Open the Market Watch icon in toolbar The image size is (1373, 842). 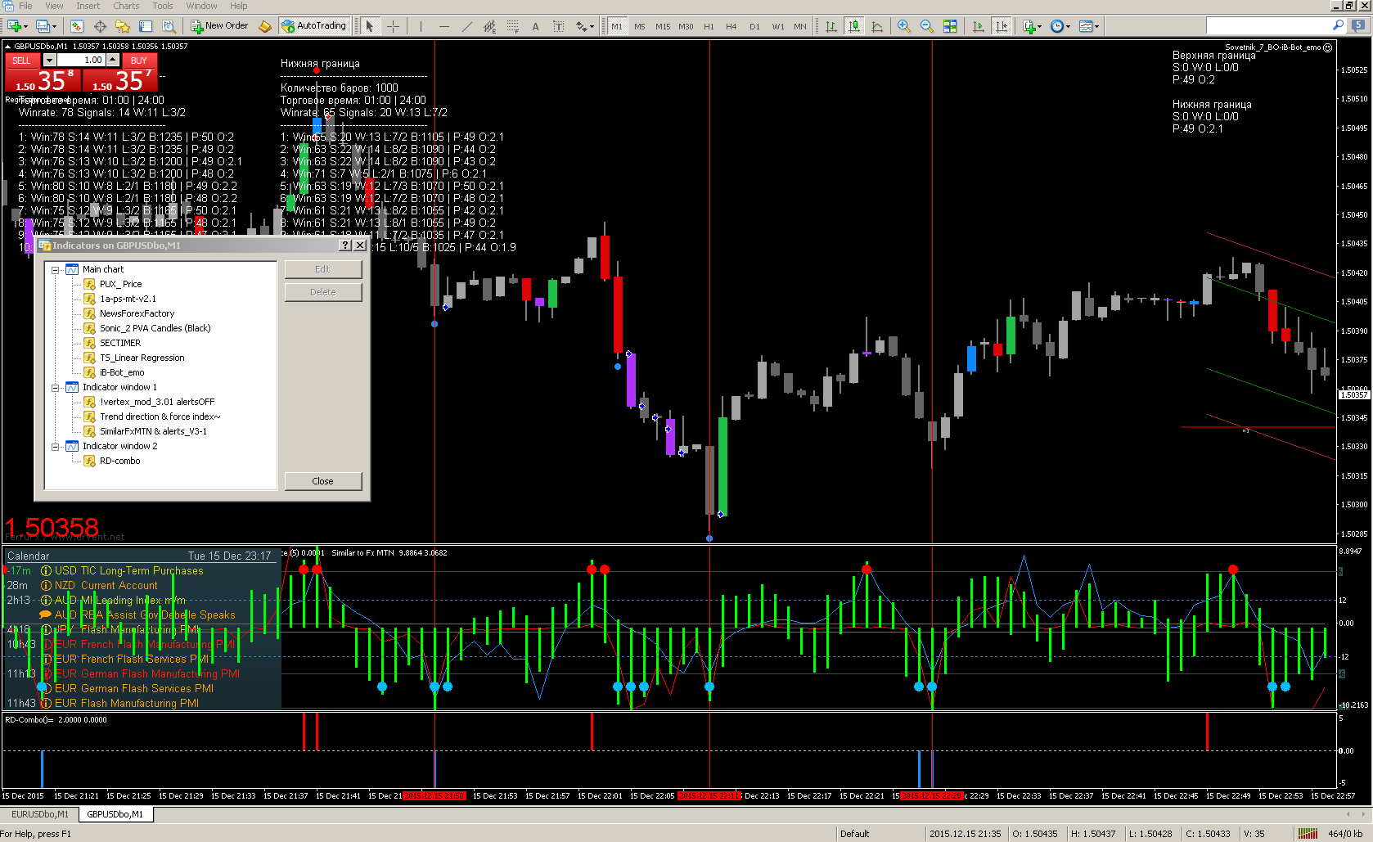click(77, 26)
